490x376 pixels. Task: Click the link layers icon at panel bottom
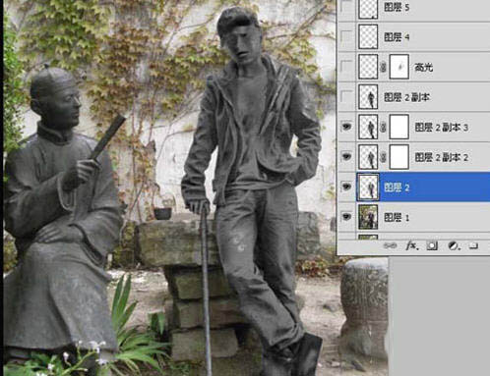click(390, 245)
